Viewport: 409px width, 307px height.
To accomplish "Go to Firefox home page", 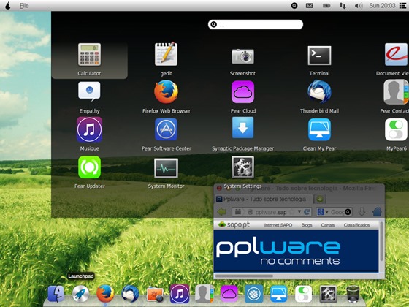I will (x=377, y=212).
